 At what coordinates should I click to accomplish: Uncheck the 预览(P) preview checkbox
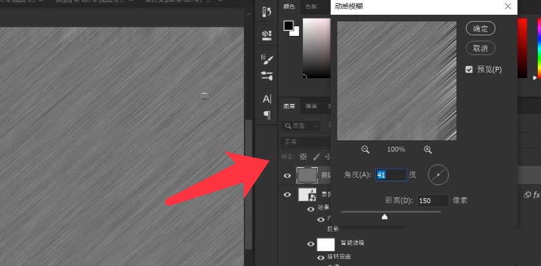(469, 69)
